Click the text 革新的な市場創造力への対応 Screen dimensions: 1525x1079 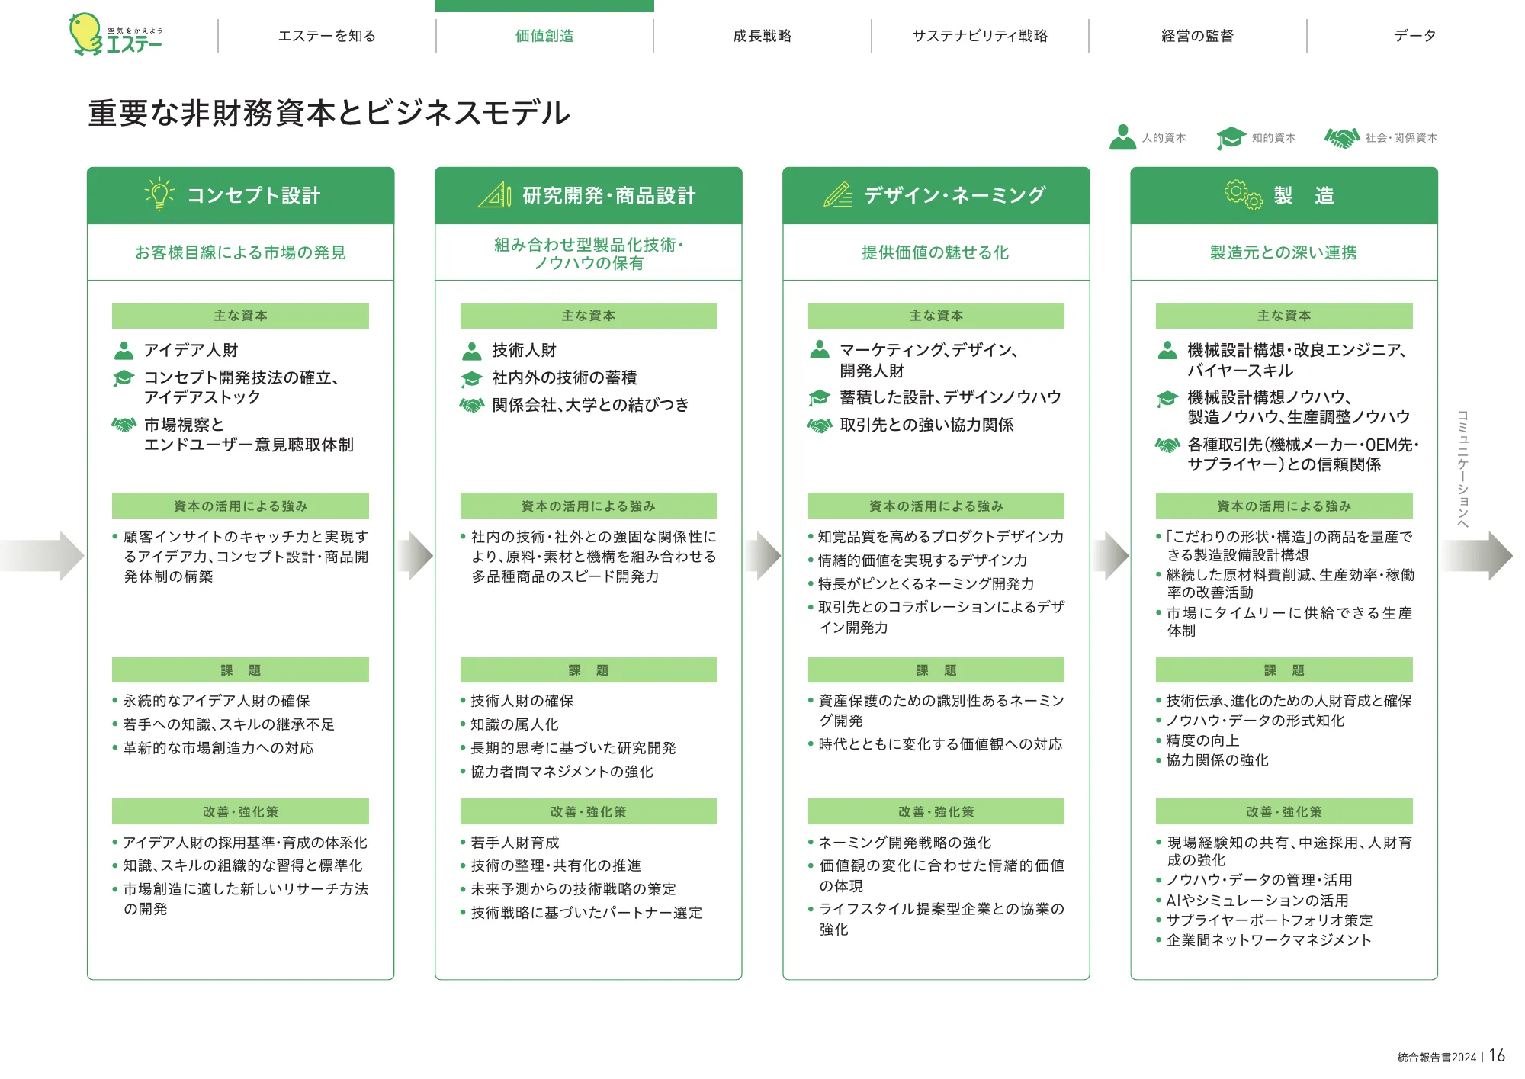point(218,748)
